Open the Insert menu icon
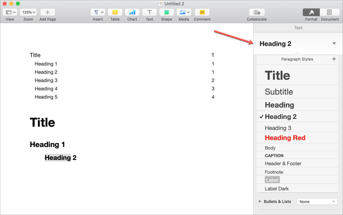This screenshot has height=215, width=343. pos(98,12)
